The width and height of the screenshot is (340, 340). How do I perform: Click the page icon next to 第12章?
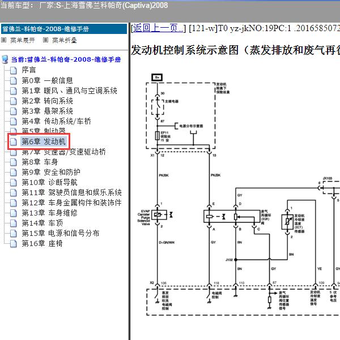(14, 203)
